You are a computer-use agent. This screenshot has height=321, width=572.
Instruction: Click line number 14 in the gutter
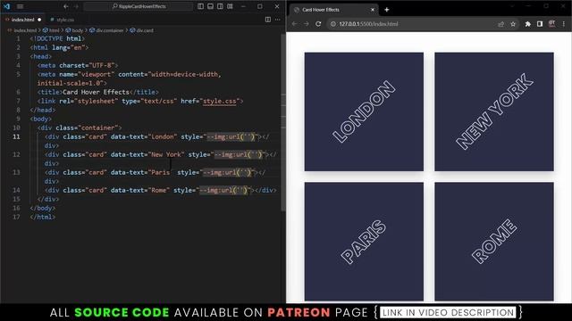point(16,190)
